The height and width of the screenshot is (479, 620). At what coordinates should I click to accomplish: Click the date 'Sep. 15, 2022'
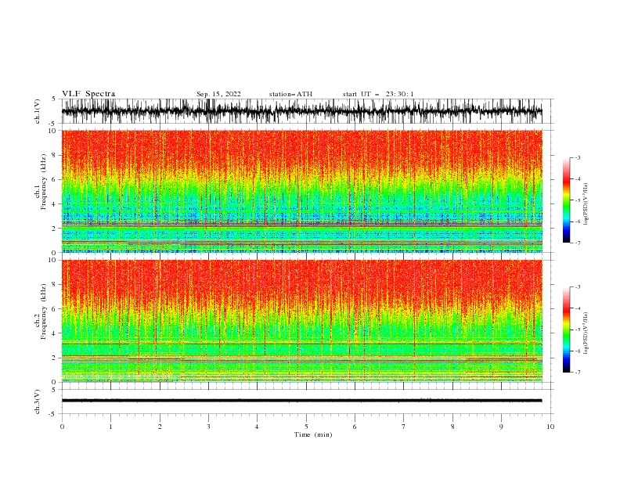218,94
